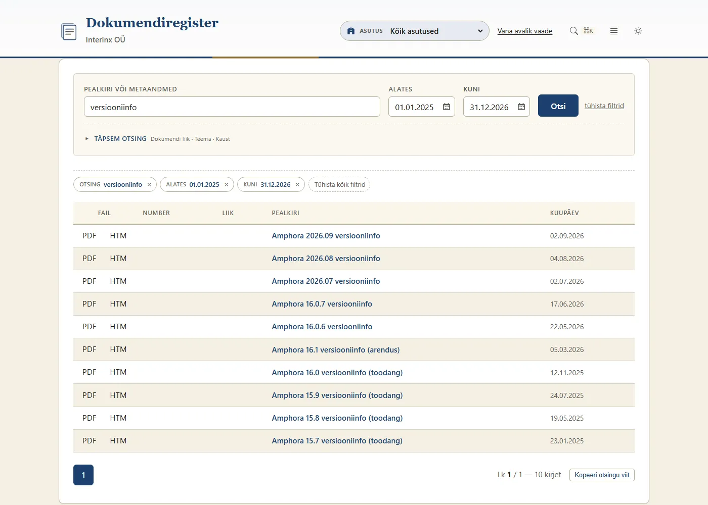Open PDF for Amphora 15.9 versiooniinfo (toodang)
This screenshot has height=505, width=708.
90,395
